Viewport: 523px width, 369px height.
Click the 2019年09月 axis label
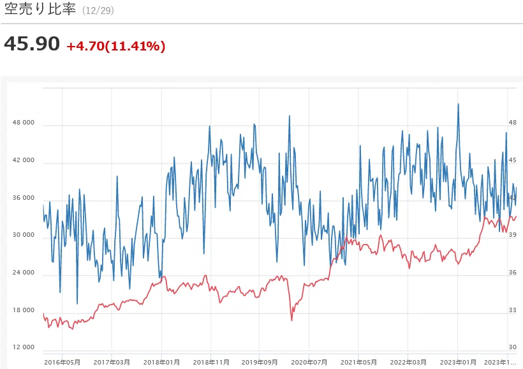pos(260,363)
